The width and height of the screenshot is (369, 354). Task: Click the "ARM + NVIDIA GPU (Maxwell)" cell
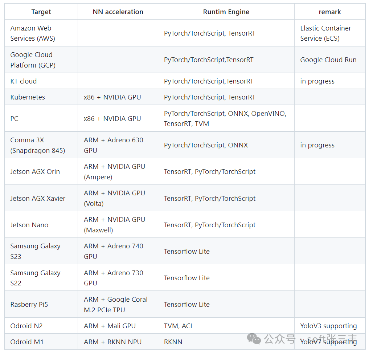[118, 225]
